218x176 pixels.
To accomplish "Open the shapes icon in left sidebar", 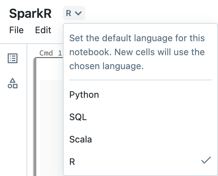I will [x=13, y=83].
